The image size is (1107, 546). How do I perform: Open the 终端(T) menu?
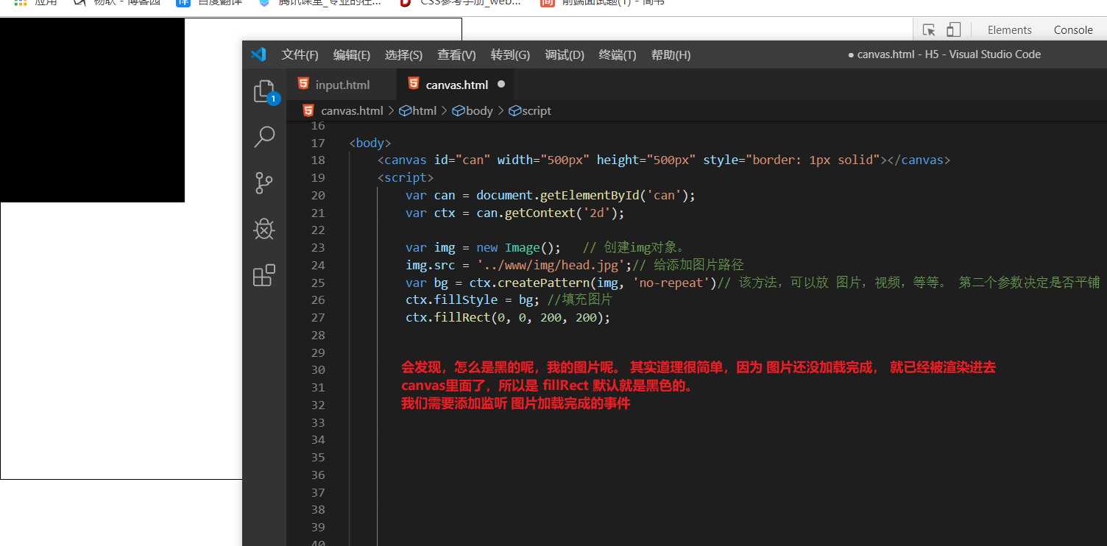pyautogui.click(x=617, y=55)
